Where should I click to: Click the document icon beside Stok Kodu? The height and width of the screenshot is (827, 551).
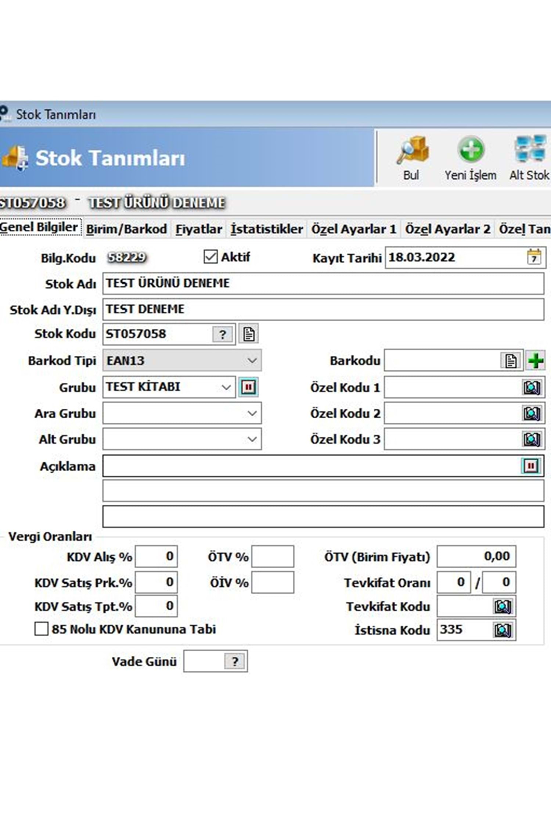[249, 334]
